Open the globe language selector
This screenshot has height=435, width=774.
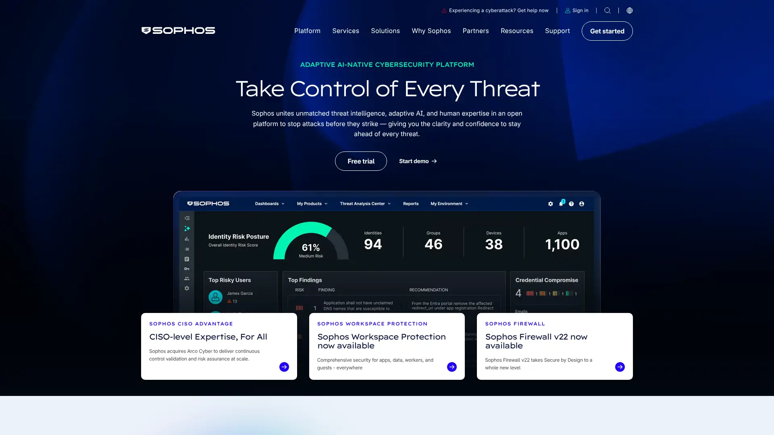pos(630,10)
